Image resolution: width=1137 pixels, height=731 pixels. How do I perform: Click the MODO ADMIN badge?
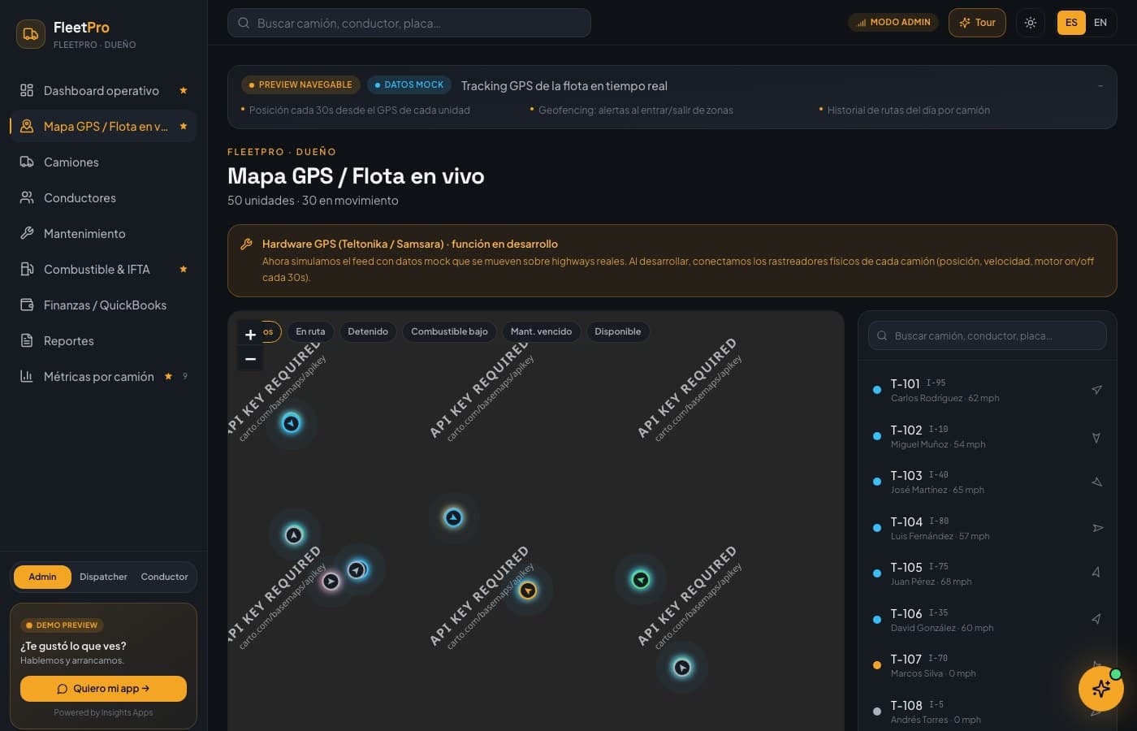893,23
